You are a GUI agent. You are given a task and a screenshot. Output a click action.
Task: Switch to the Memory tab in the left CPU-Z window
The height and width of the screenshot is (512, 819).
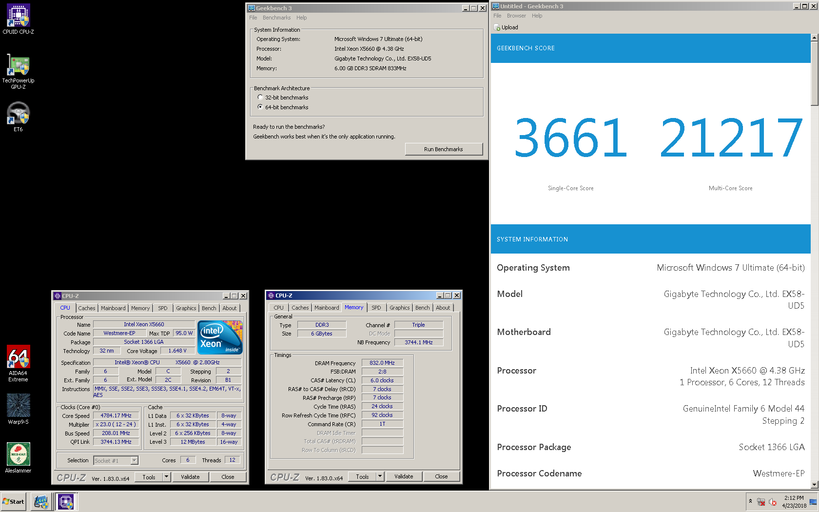pos(140,308)
